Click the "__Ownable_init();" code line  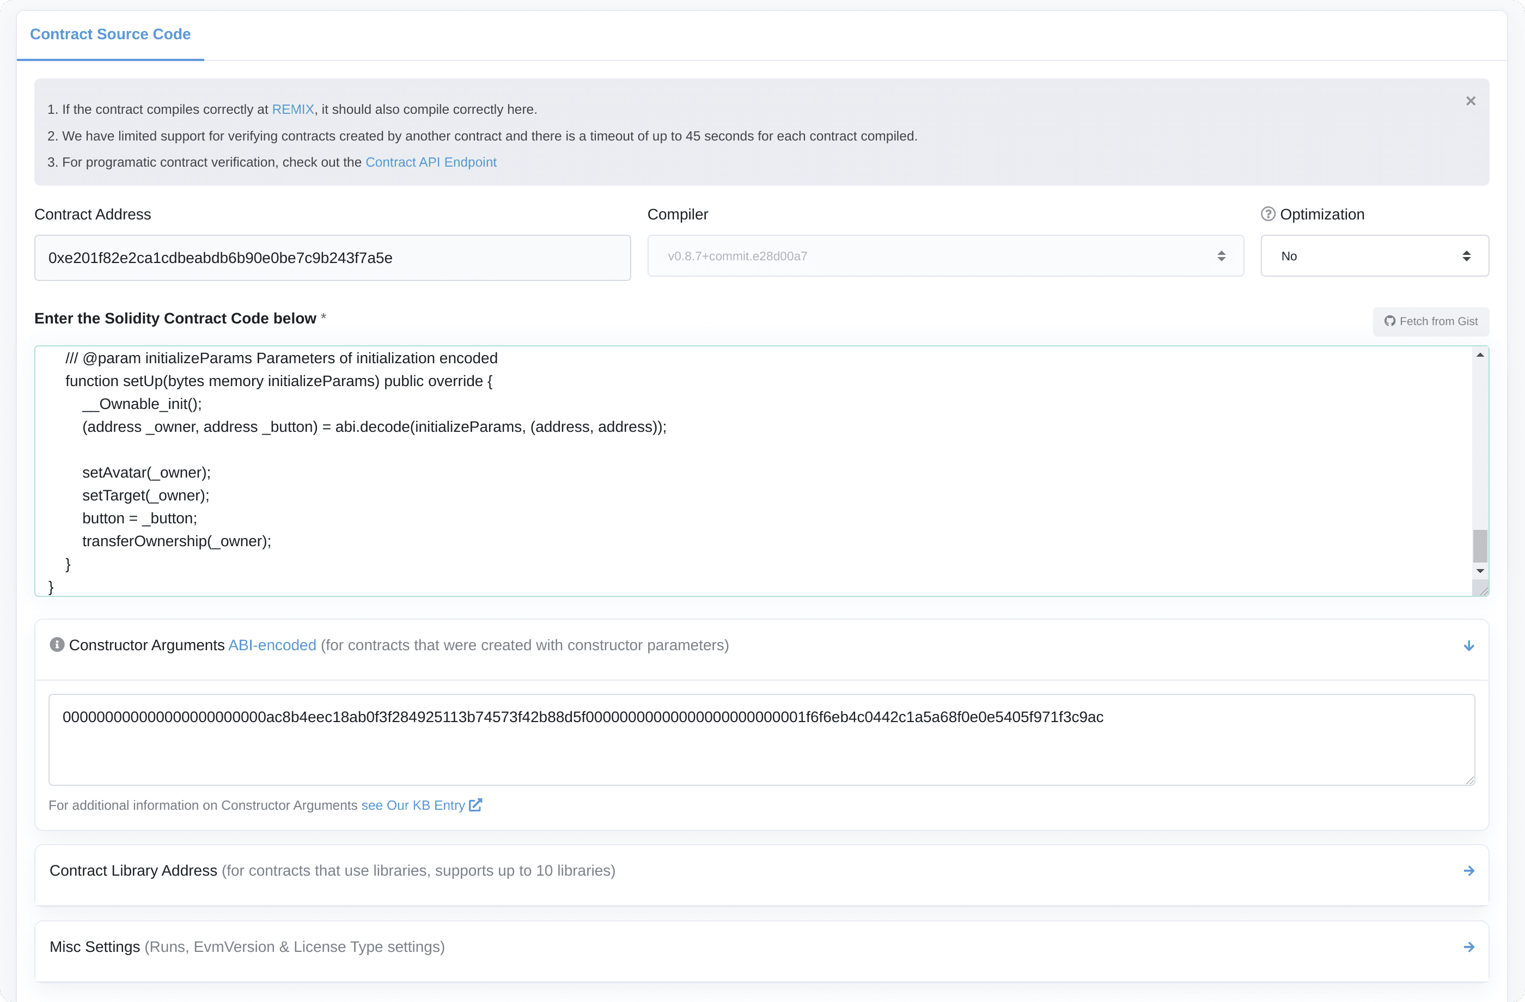tap(142, 404)
